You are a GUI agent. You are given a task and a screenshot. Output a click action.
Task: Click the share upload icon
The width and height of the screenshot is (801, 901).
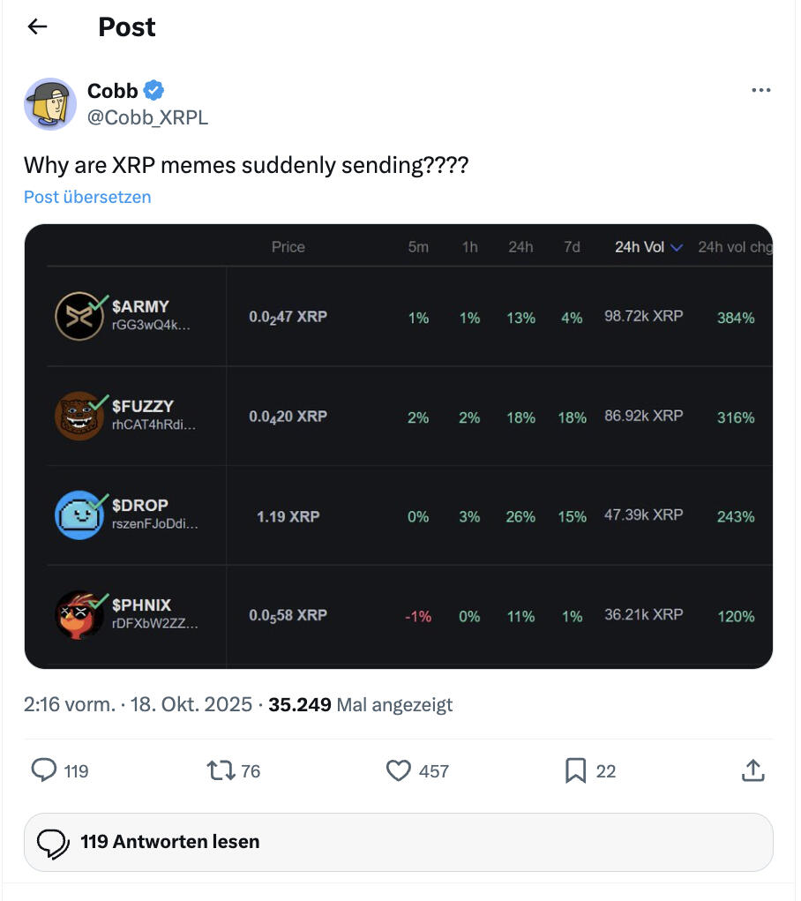click(752, 770)
